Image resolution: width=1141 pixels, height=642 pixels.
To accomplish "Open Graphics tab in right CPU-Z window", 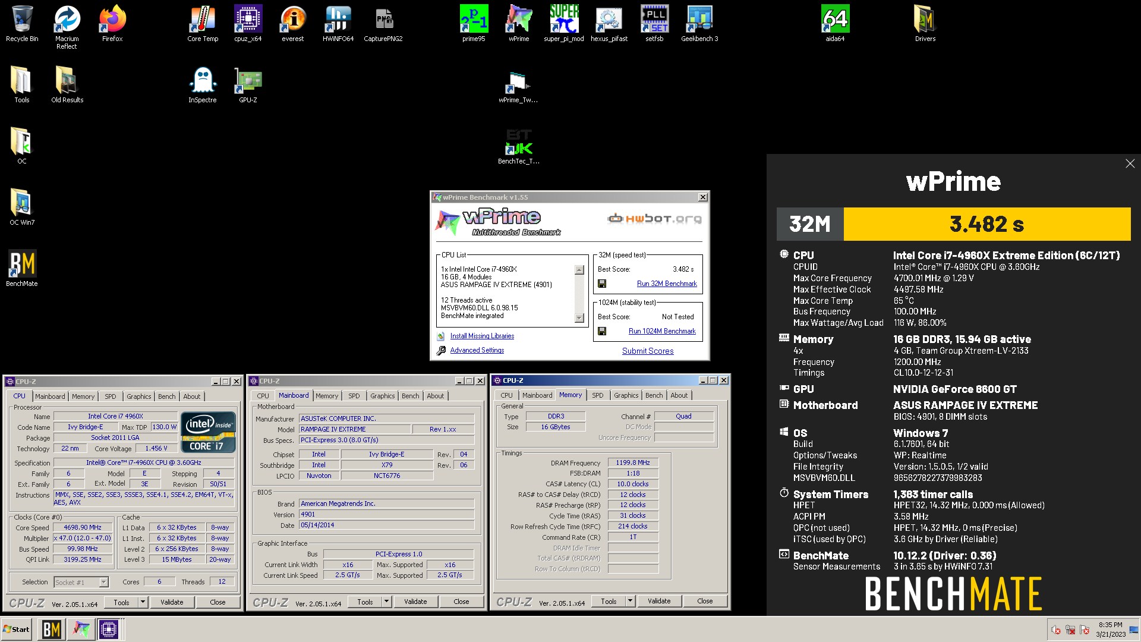I will coord(626,395).
